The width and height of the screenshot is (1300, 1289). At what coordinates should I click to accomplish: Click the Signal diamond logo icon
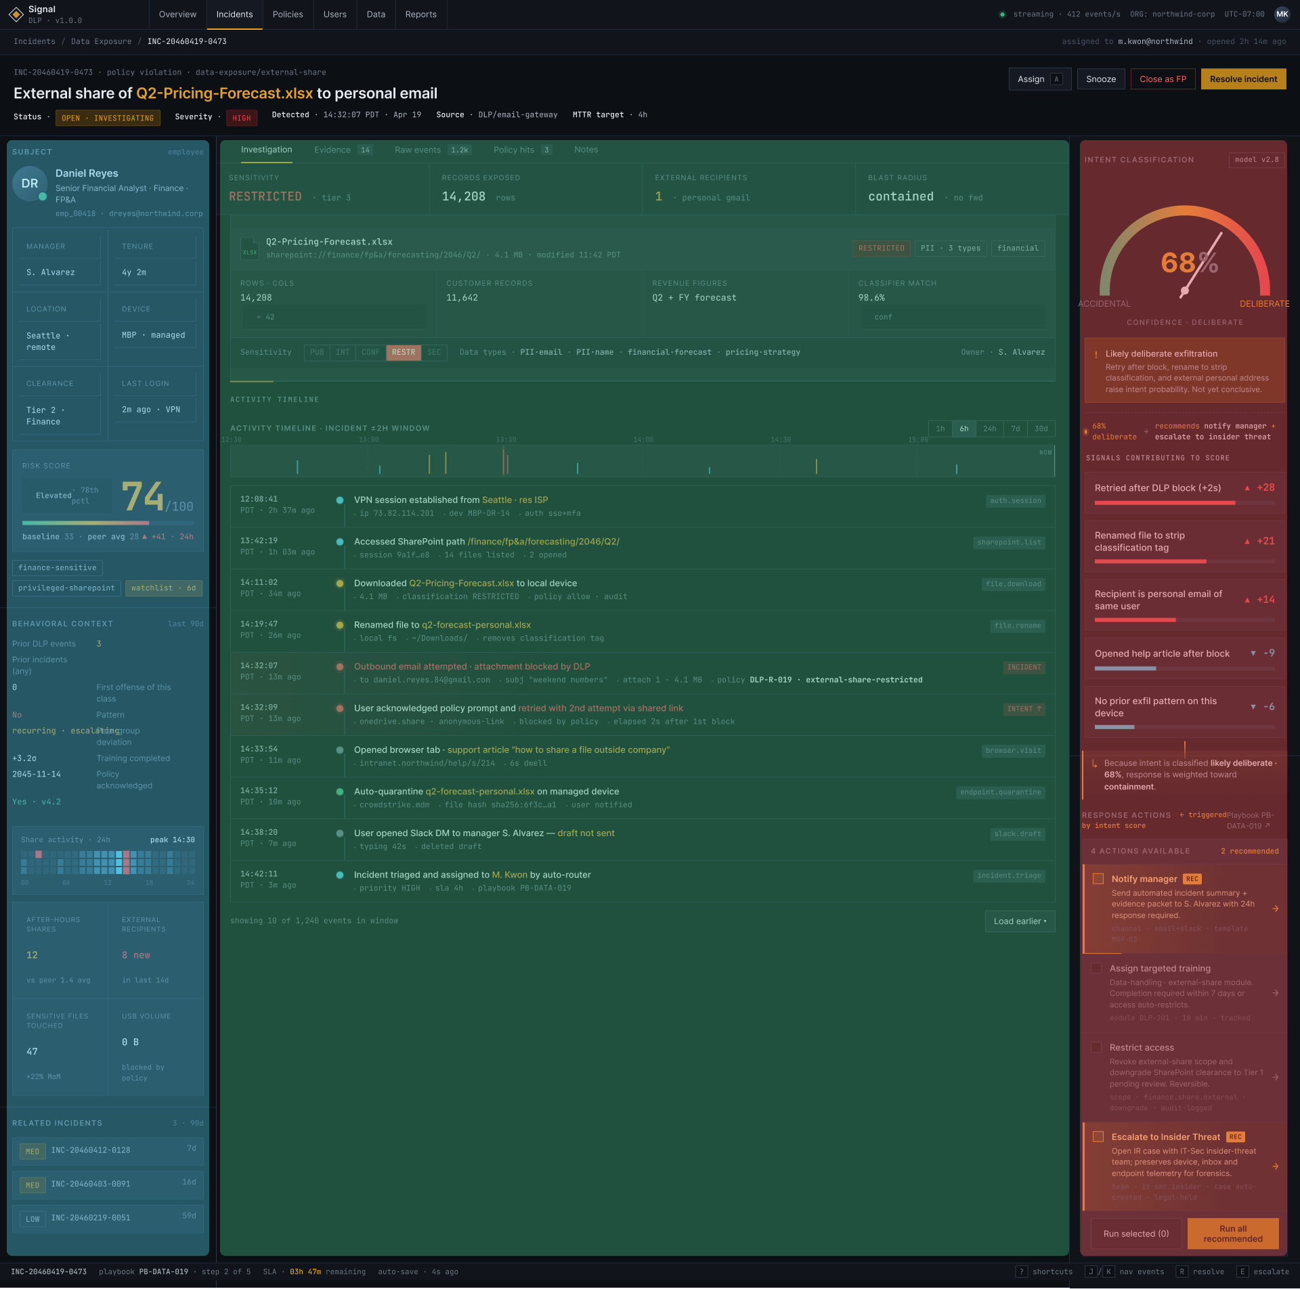pos(16,14)
